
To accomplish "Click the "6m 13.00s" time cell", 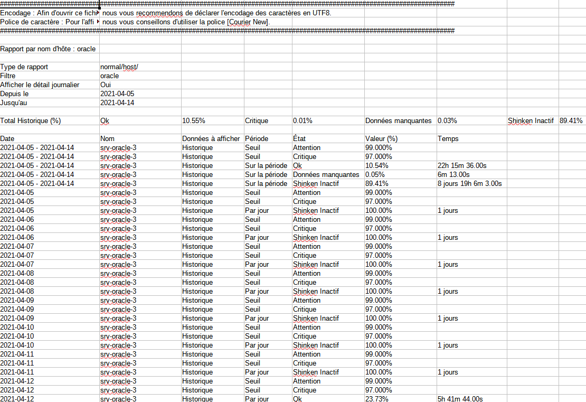I will [x=453, y=175].
